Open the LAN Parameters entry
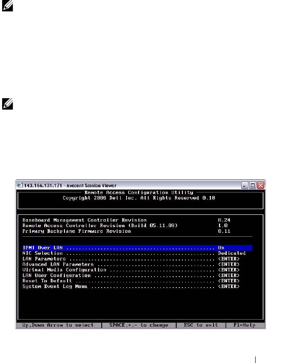 click(x=131, y=259)
